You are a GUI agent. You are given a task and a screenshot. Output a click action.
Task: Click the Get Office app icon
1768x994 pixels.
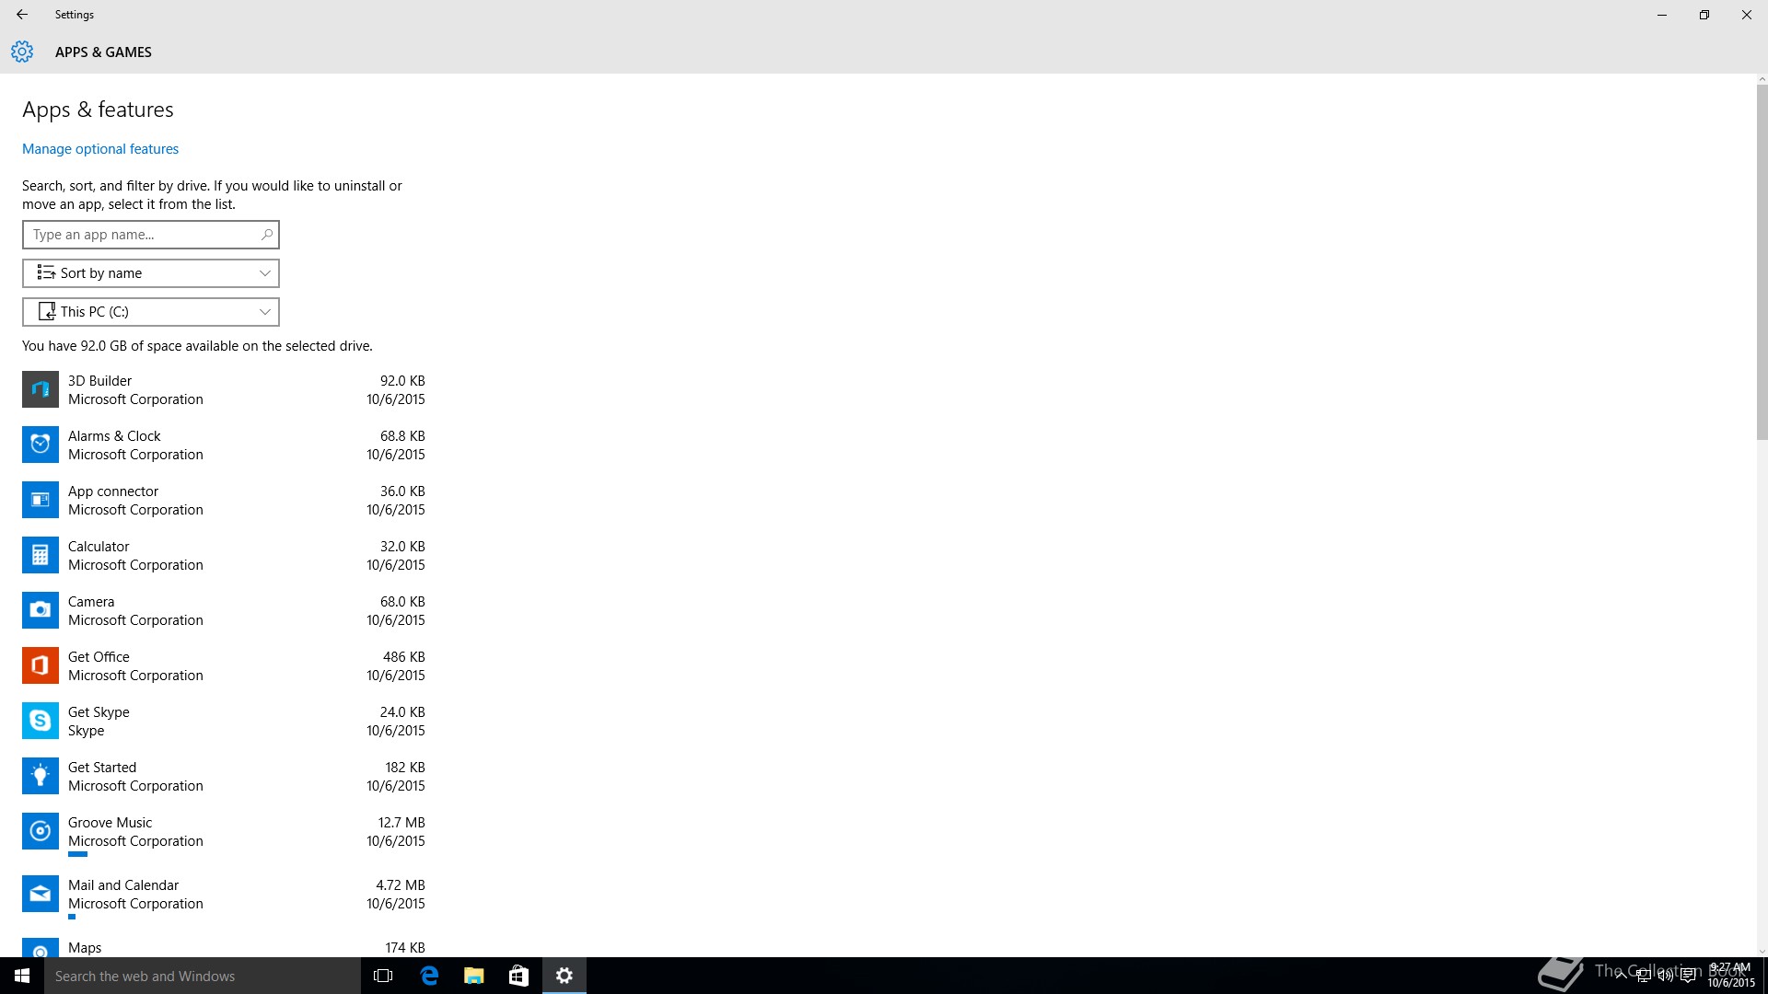(41, 665)
